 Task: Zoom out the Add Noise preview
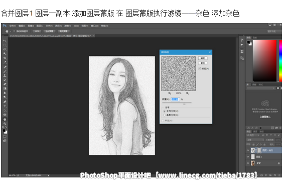coord(170,93)
